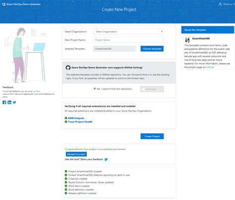Click check icon for Forked SmartHotel360-Website repository
This screenshot has width=235, height=200.
[66, 175]
